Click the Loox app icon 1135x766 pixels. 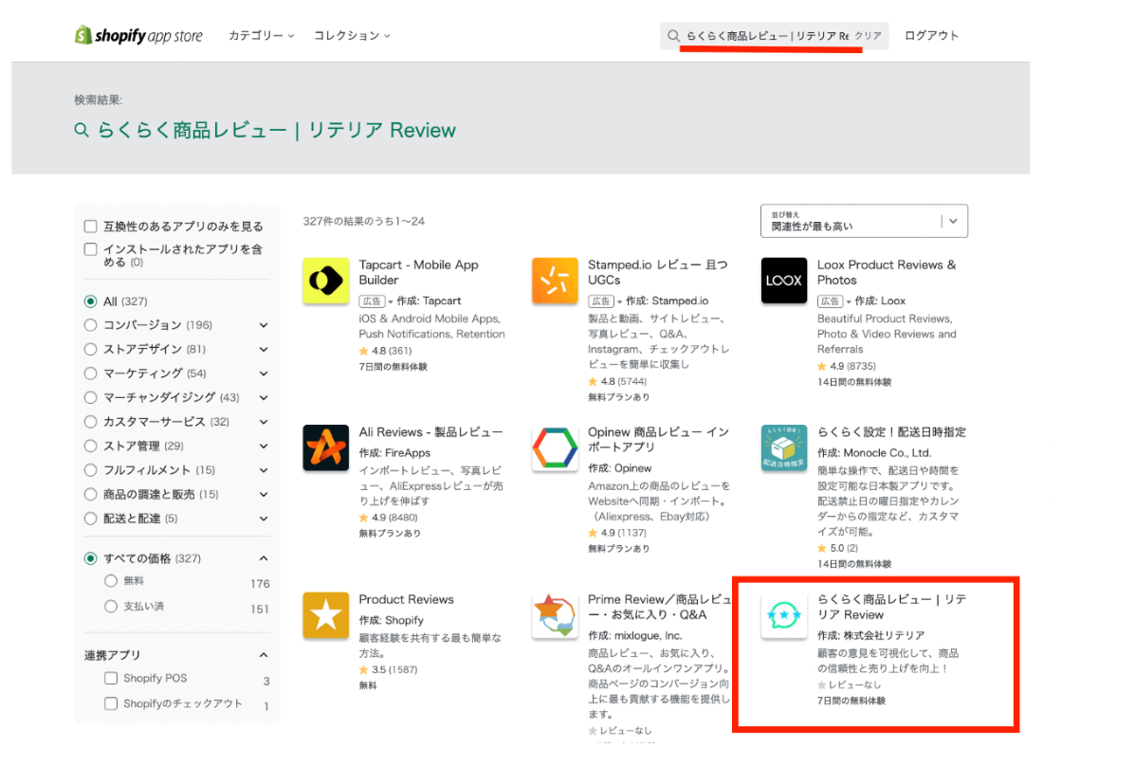[x=783, y=281]
